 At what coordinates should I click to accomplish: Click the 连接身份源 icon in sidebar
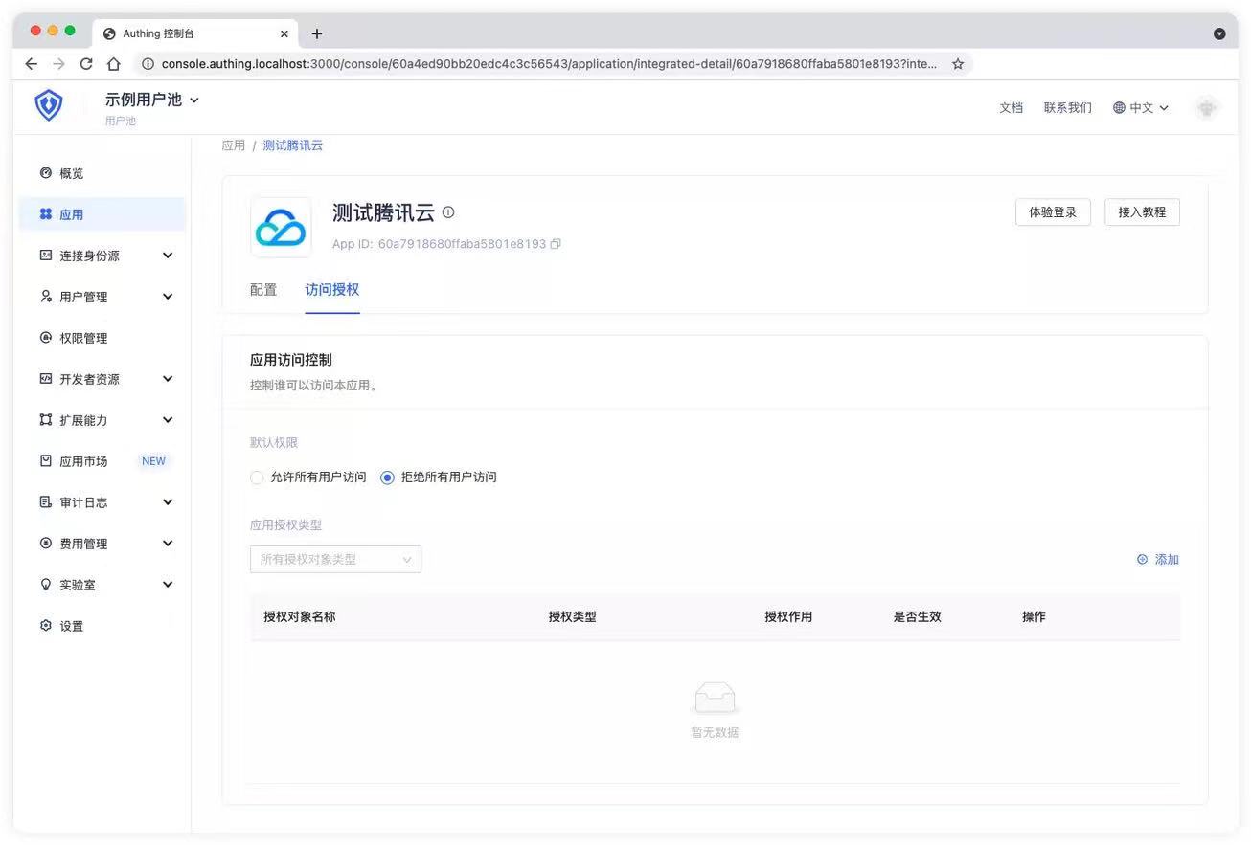pos(45,256)
